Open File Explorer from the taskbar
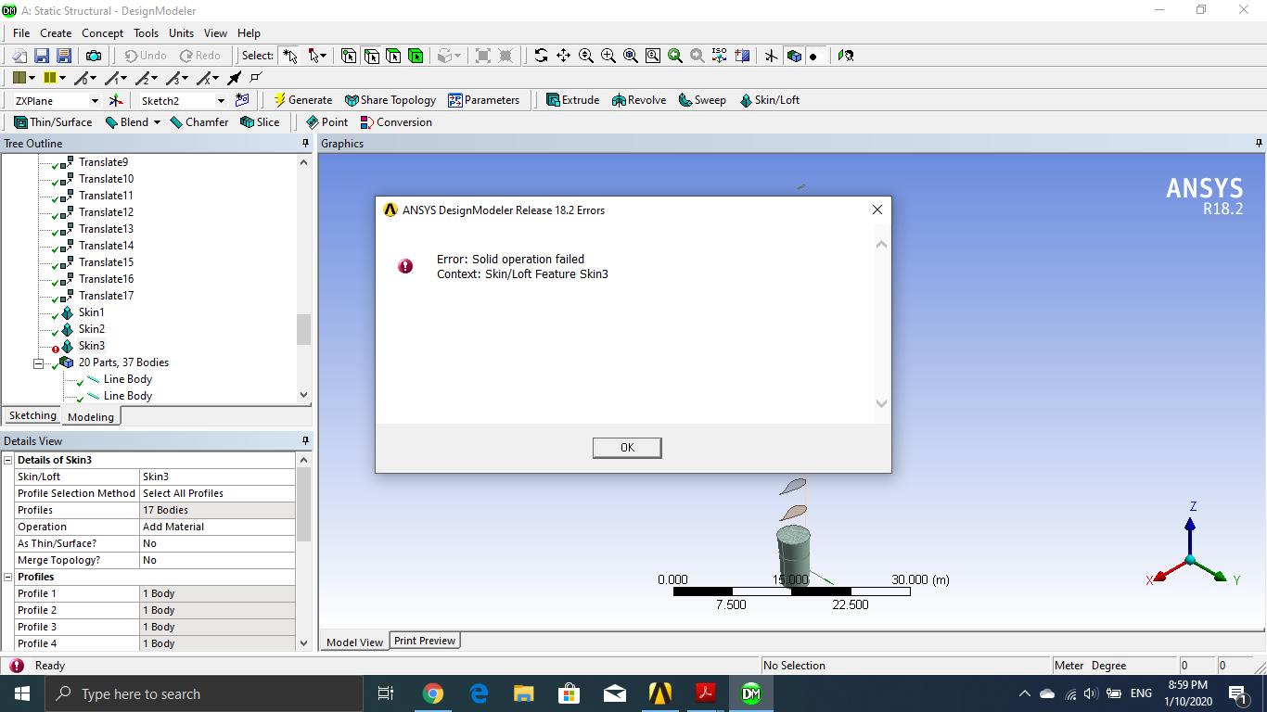 (x=523, y=693)
